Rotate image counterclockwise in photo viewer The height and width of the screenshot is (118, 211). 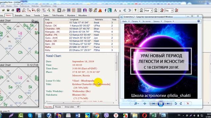tap(176, 104)
